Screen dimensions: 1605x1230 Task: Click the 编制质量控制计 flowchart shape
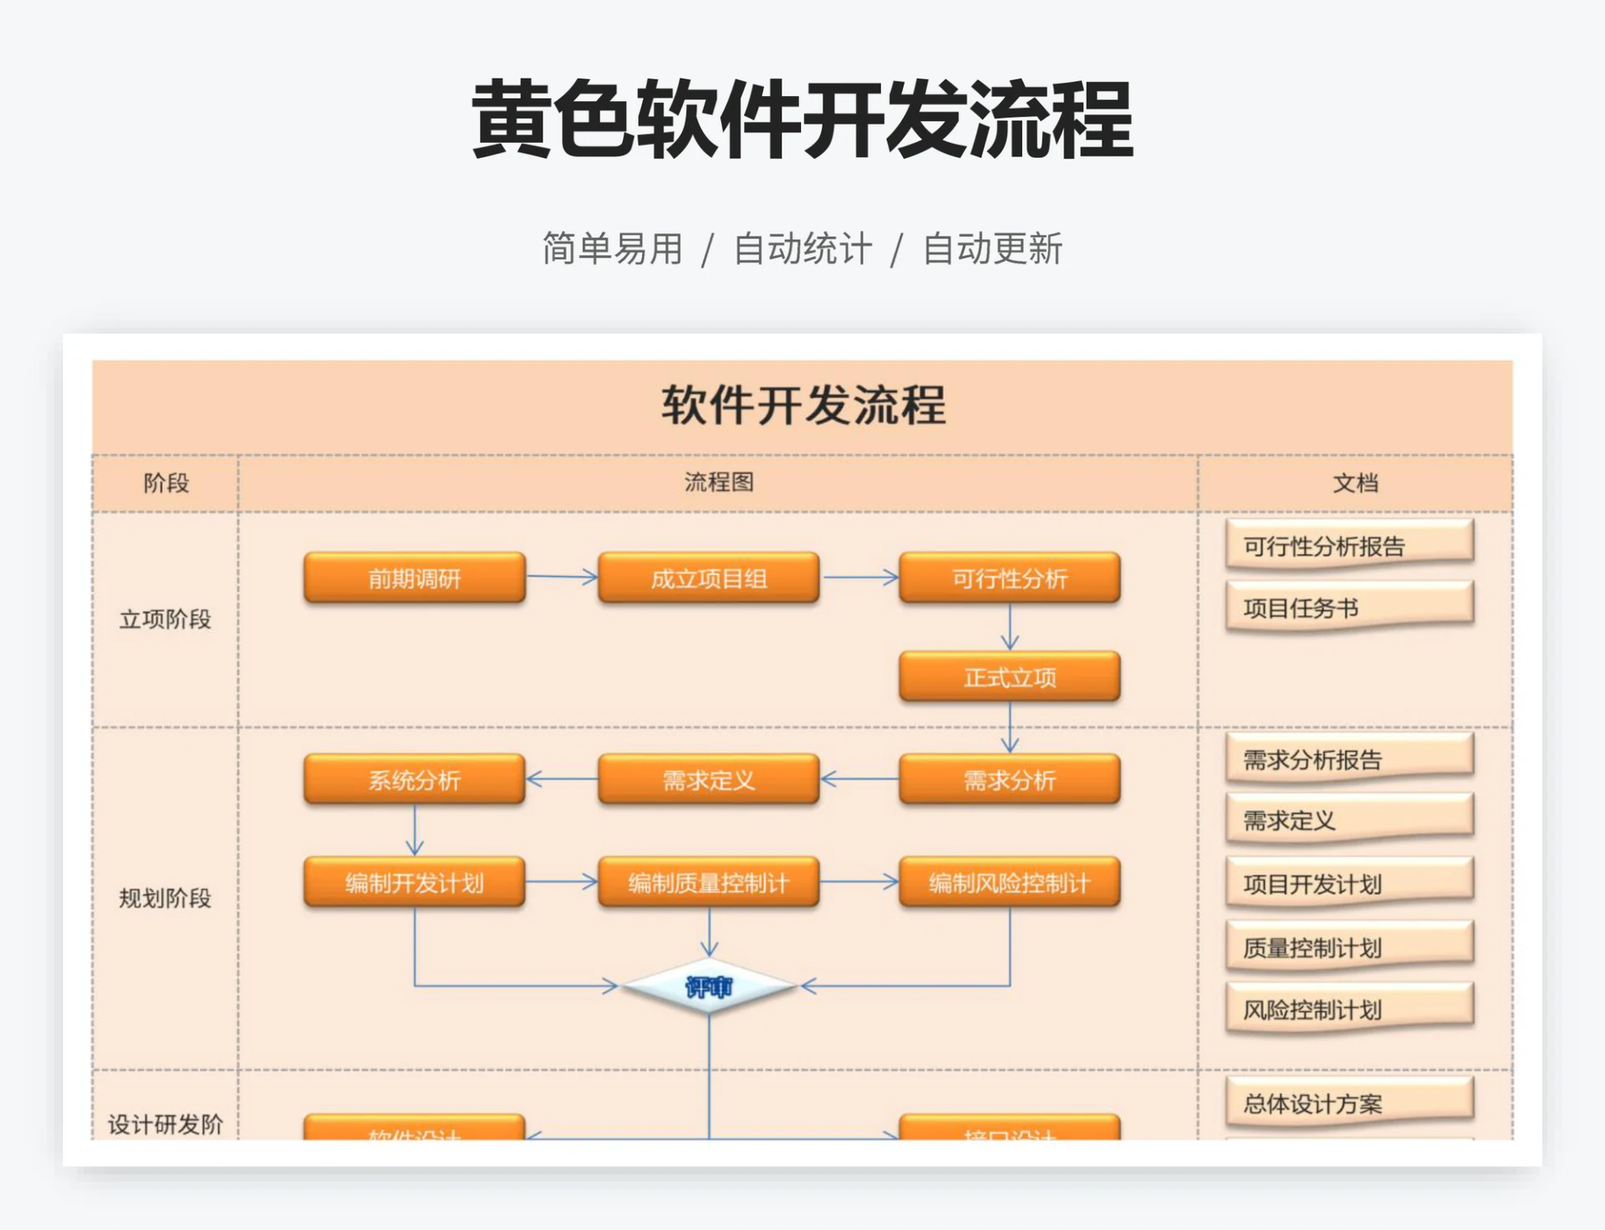coord(709,882)
